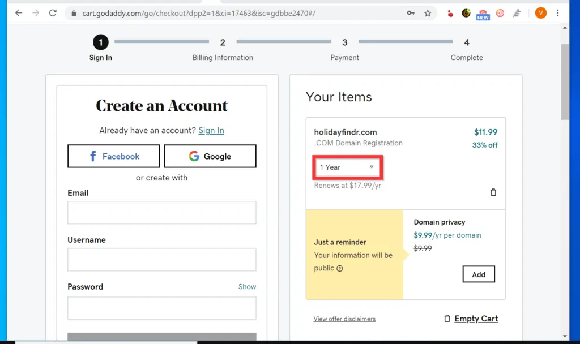
Task: Click the Create an Account heading
Action: [x=161, y=106]
